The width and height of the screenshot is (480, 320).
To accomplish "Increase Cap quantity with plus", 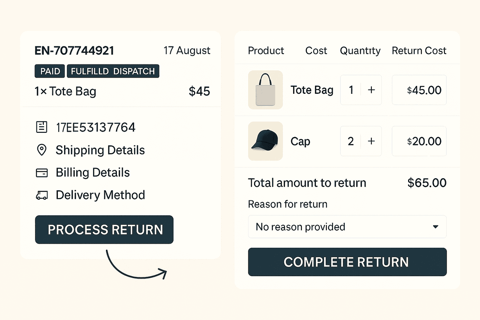I will (x=371, y=141).
